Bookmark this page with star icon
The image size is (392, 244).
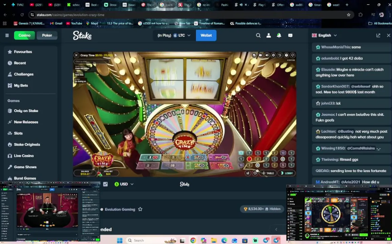point(349,15)
